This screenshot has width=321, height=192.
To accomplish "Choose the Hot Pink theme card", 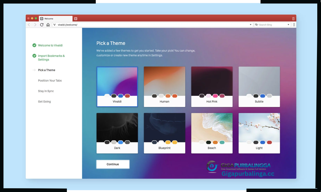I will coord(212,87).
